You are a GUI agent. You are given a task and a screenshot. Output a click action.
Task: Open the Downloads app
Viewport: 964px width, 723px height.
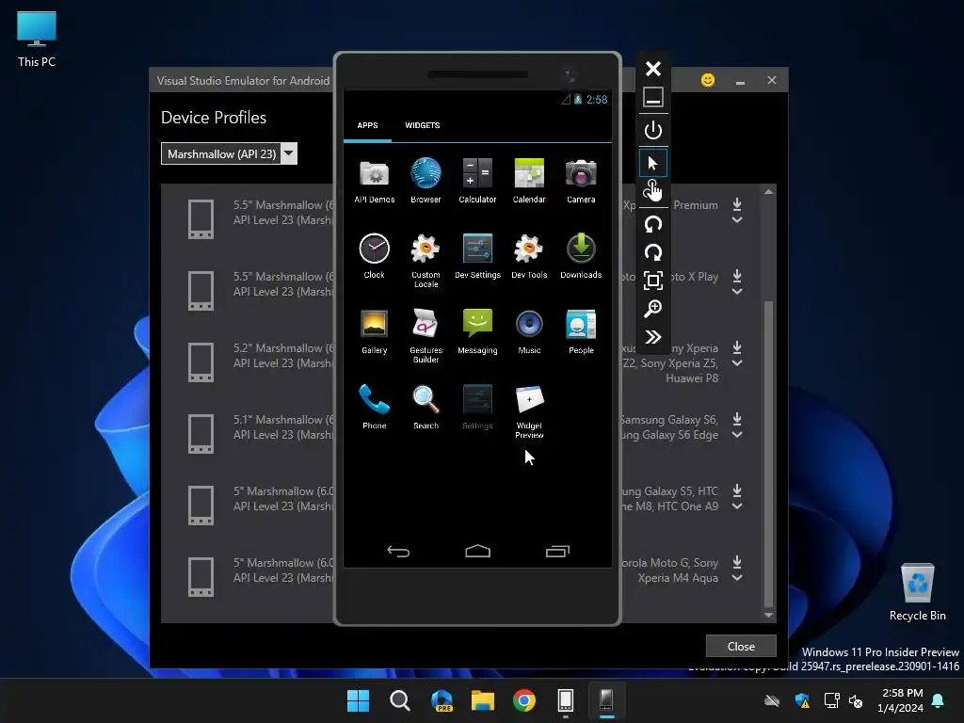[x=581, y=256]
